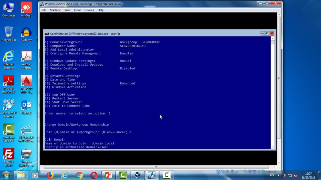This screenshot has width=321, height=180.
Task: Close the sconfig cmd window
Action: [x=272, y=33]
